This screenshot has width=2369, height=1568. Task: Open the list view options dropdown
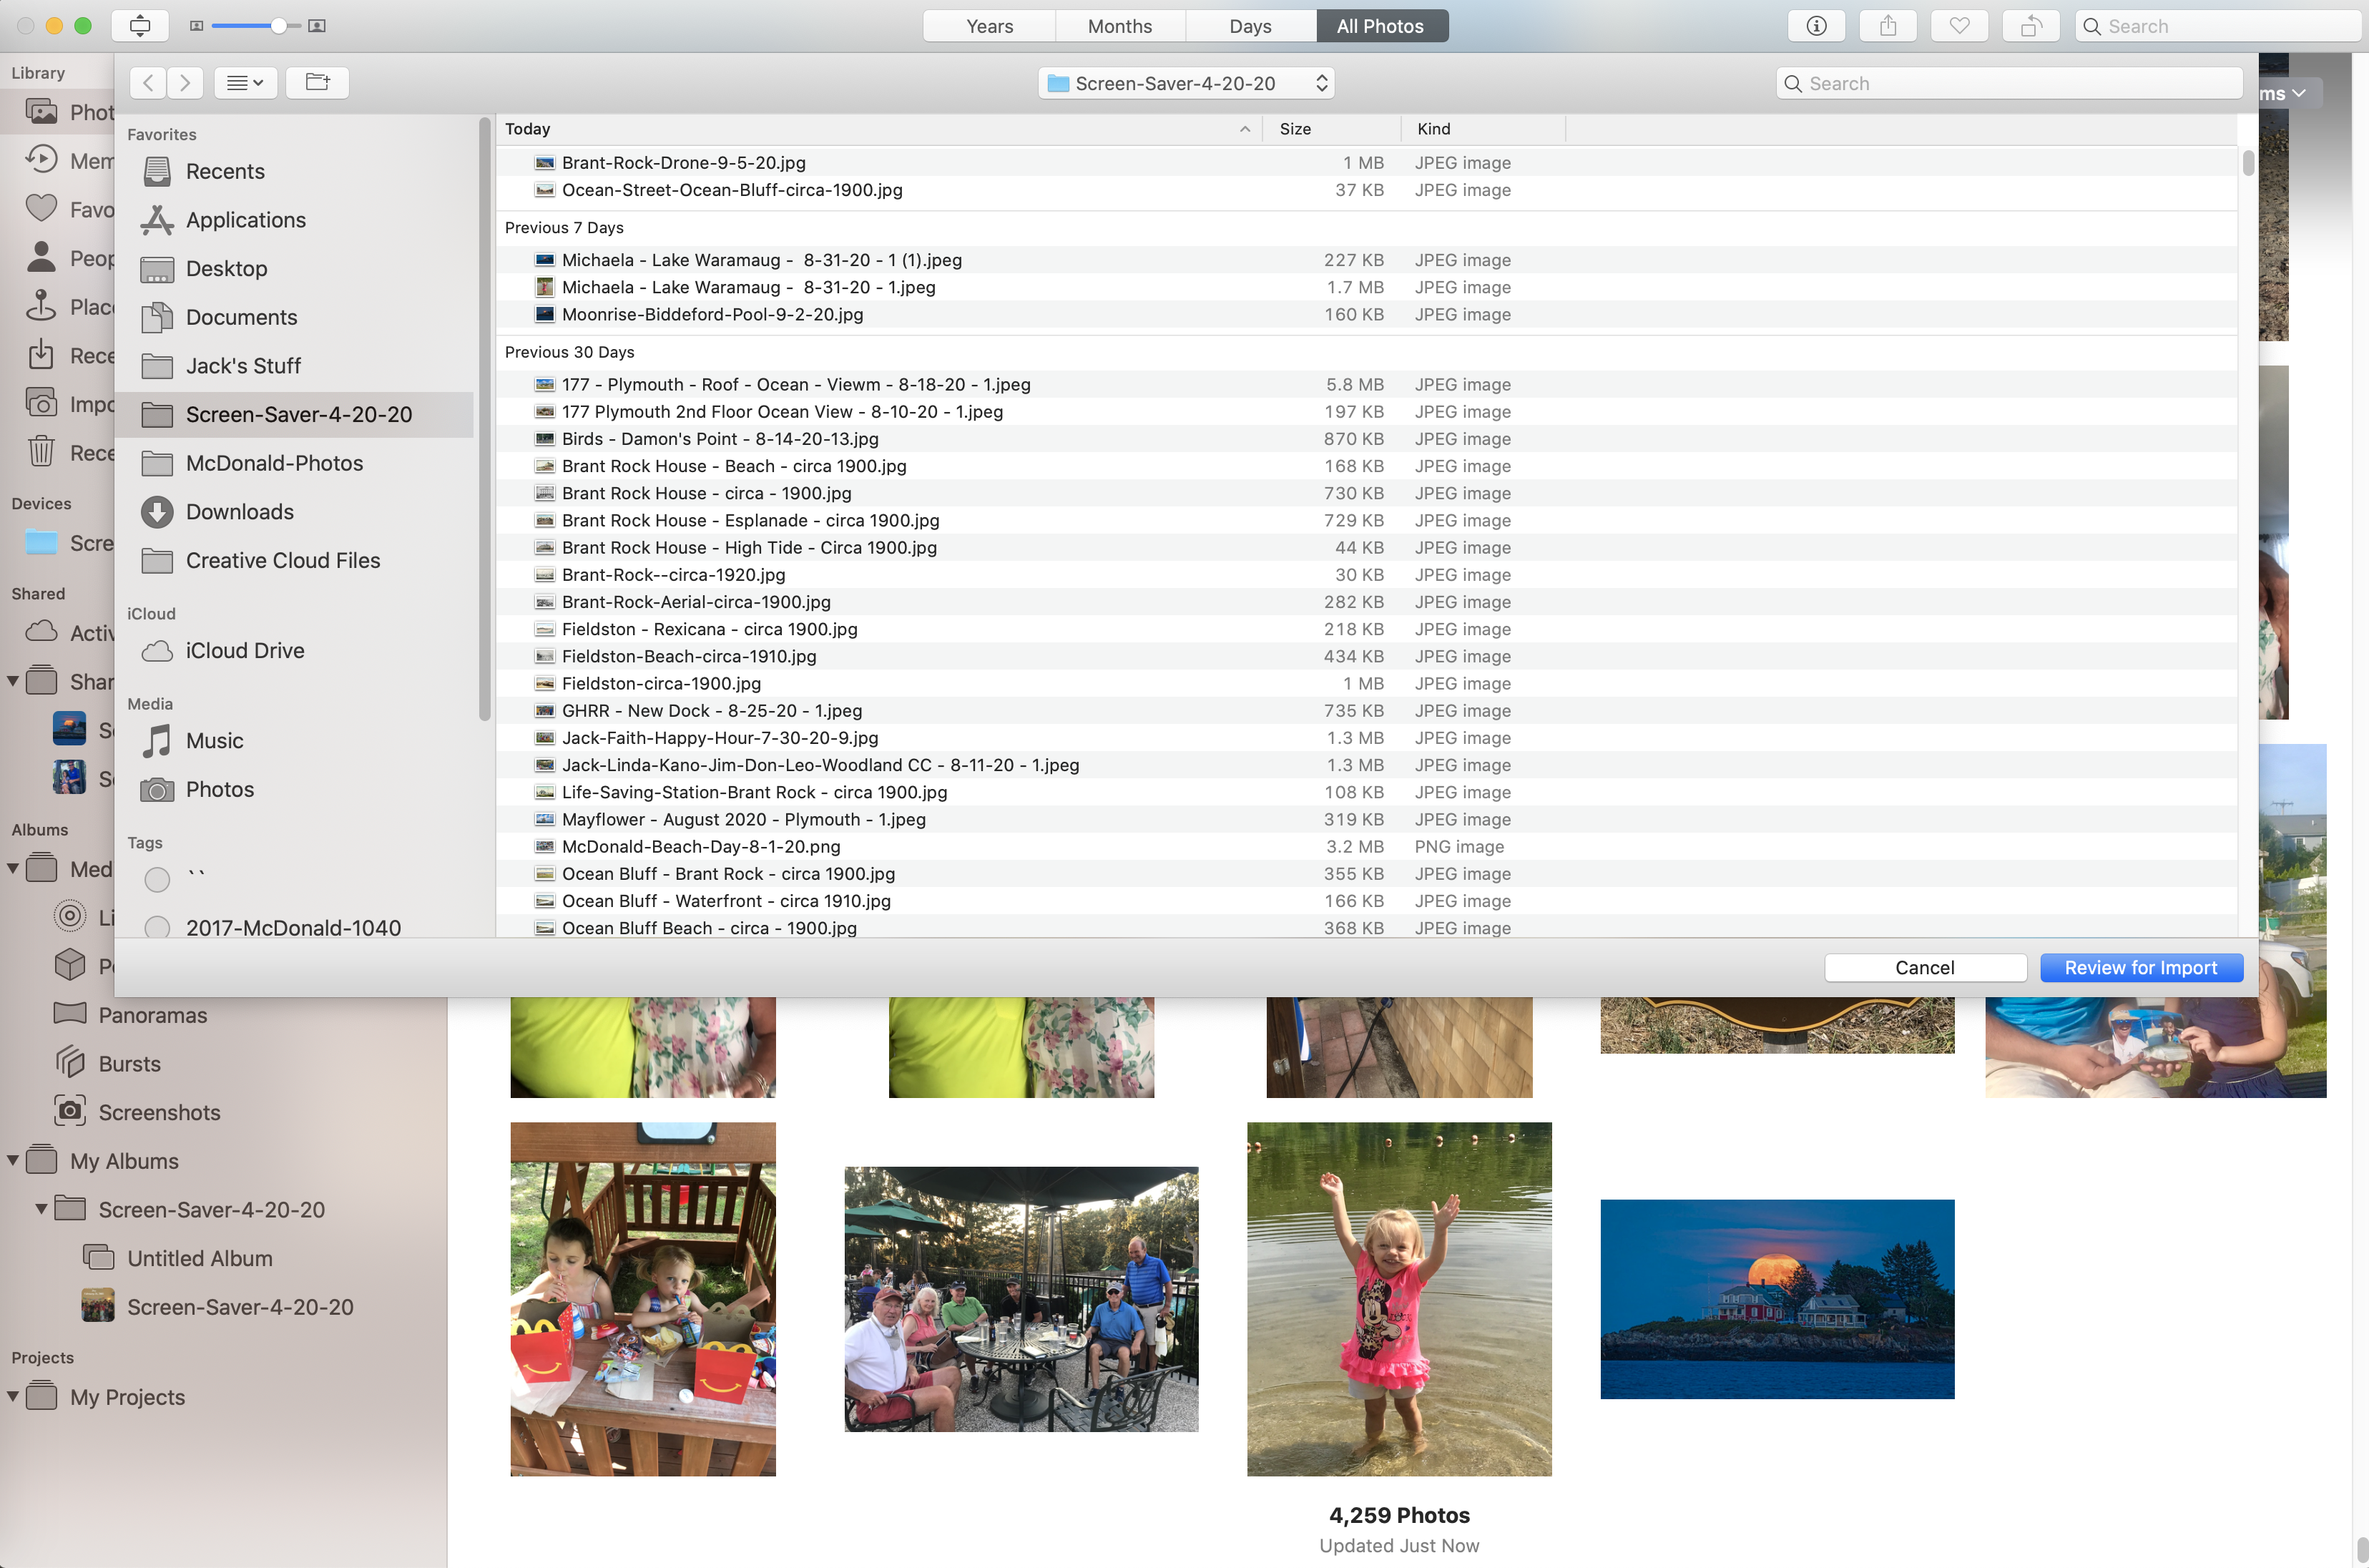[x=245, y=83]
